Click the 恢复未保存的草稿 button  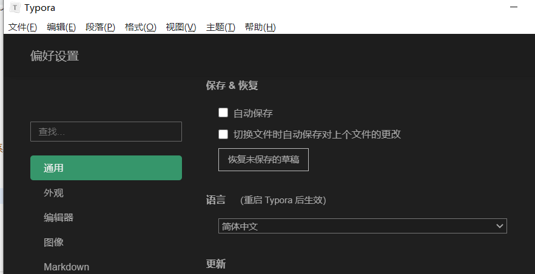pyautogui.click(x=263, y=160)
